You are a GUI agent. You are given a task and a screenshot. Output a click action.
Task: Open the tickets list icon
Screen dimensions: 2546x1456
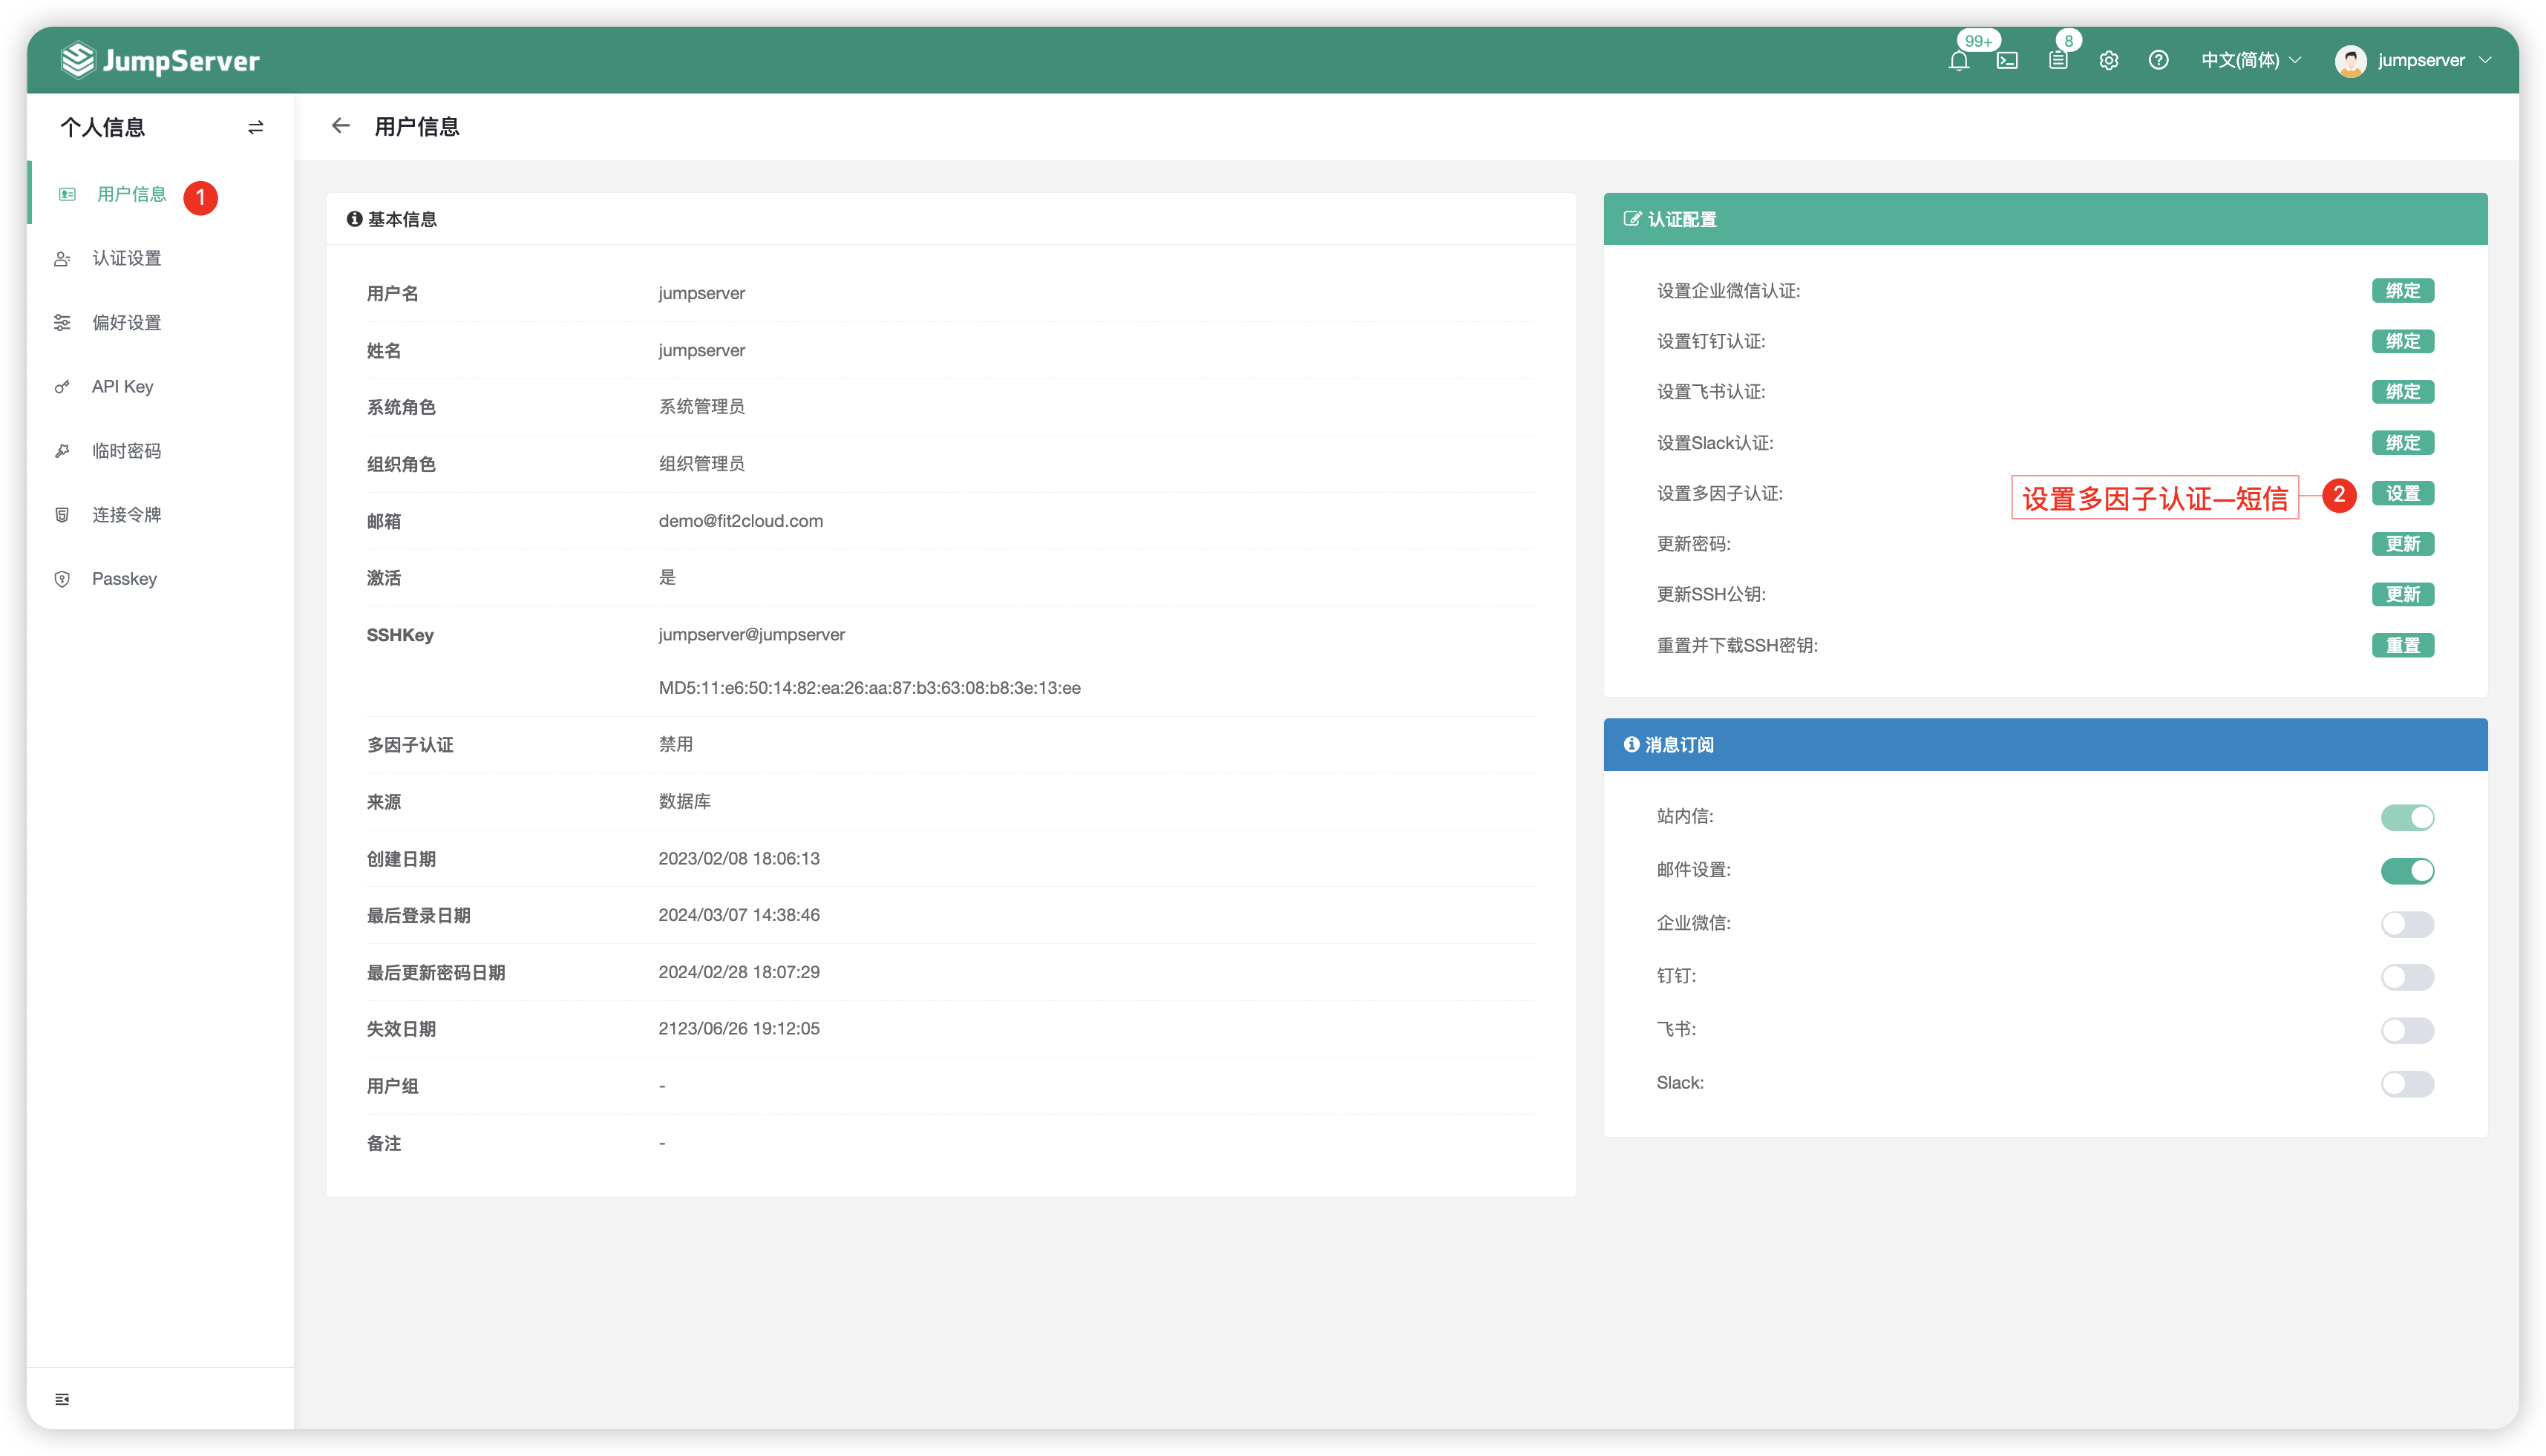[x=2058, y=61]
